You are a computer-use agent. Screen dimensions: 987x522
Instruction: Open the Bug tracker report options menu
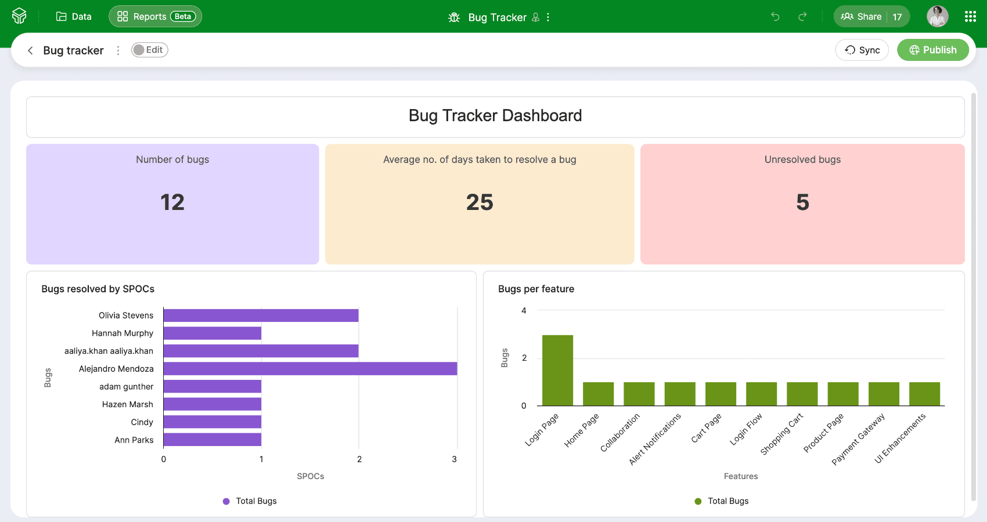click(x=118, y=50)
